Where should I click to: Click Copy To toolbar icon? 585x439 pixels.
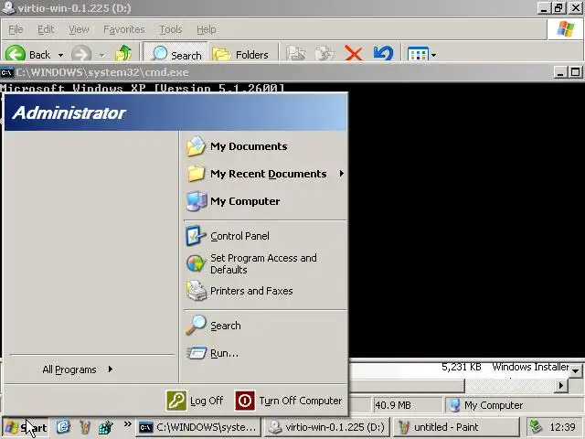point(324,54)
